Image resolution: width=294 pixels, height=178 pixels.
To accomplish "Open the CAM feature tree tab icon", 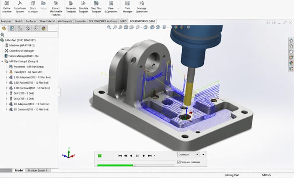I will (4, 28).
